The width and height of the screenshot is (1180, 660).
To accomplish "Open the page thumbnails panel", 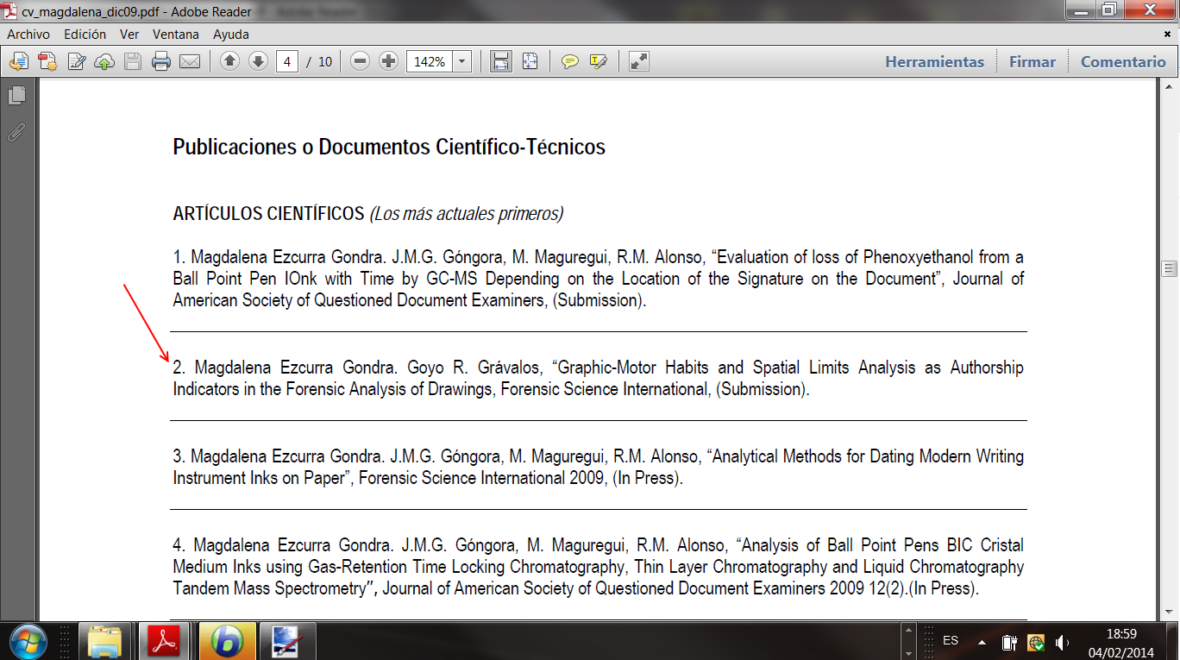I will tap(16, 96).
